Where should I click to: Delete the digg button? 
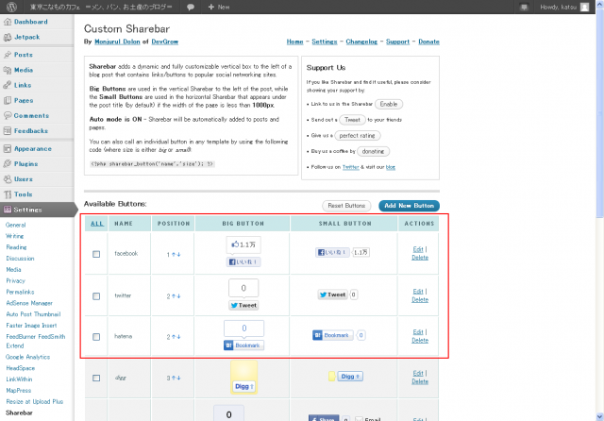coord(420,381)
